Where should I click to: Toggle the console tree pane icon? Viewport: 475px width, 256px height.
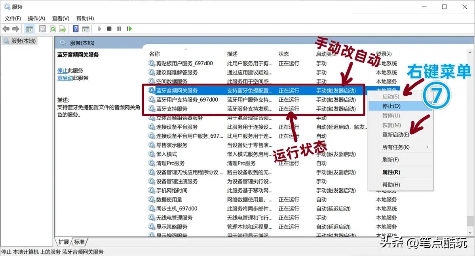coord(30,28)
